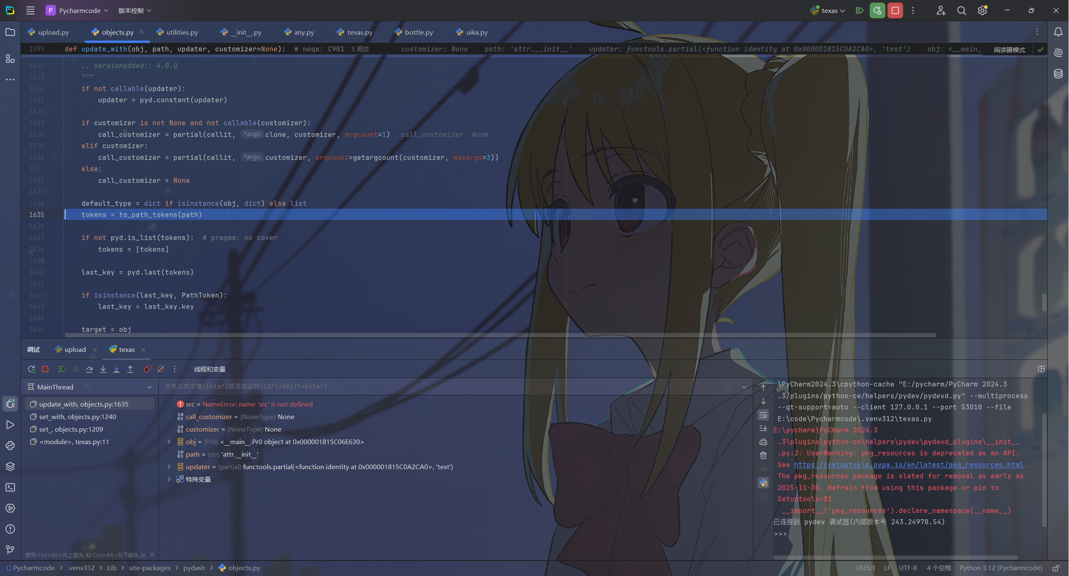Image resolution: width=1069 pixels, height=576 pixels.
Task: Select the set_with, objects.py:1240 stack frame
Action: coord(78,417)
